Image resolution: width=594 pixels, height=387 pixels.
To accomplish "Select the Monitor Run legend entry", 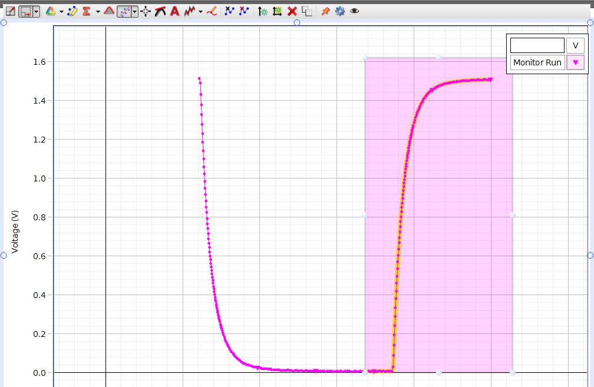I will [537, 62].
